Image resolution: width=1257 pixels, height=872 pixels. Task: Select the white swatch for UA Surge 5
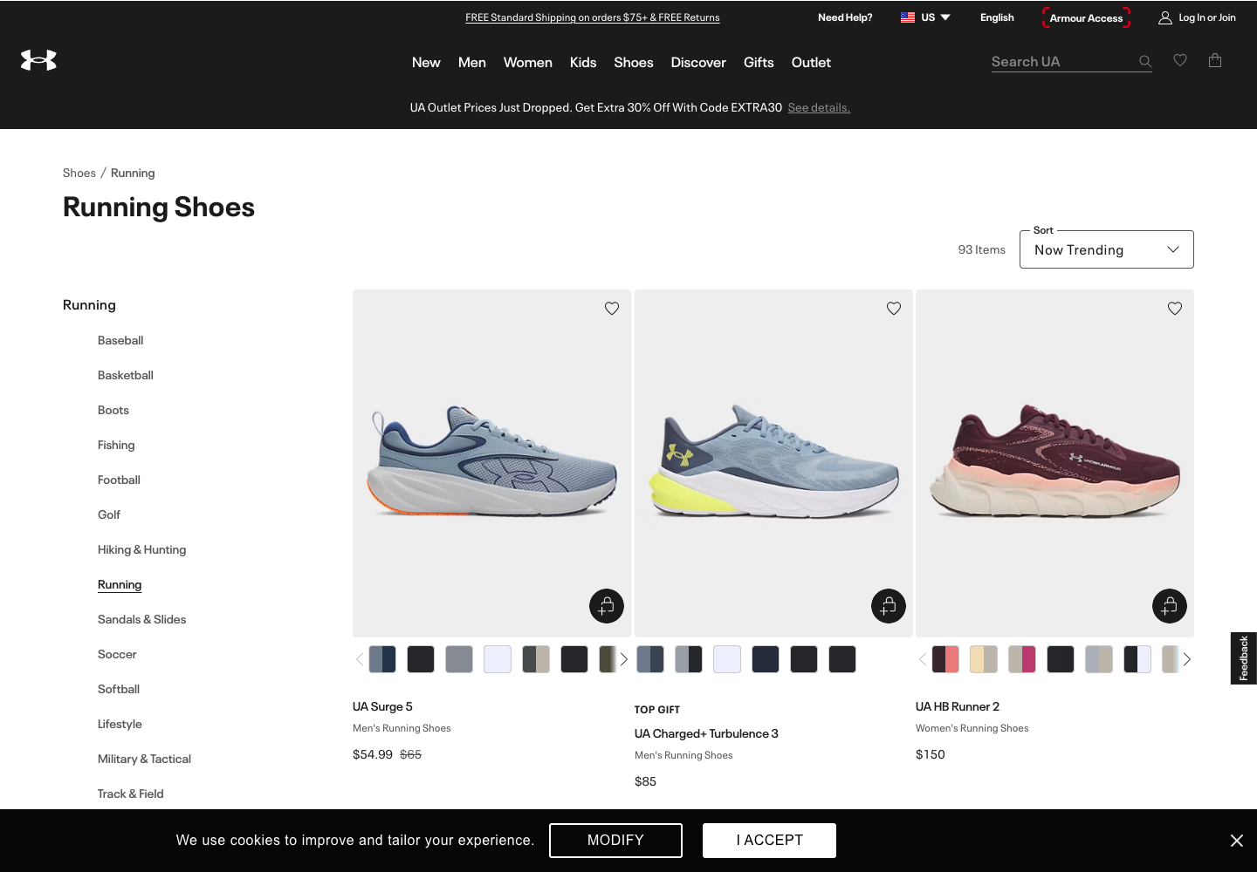tap(498, 659)
